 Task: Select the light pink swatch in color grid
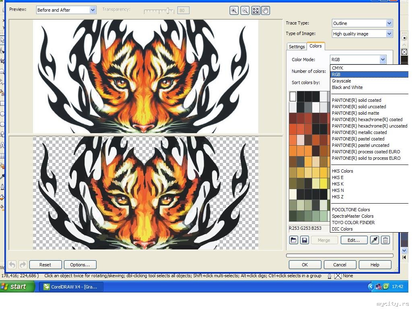(300, 140)
